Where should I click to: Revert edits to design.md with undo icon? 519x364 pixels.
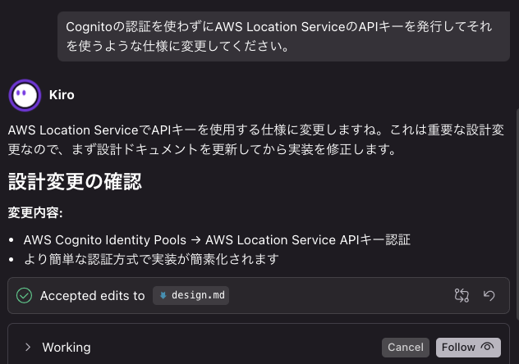[489, 295]
